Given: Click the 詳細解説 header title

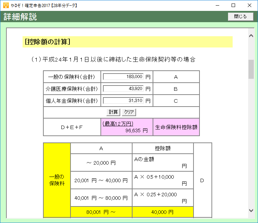Looking at the screenshot, I should (x=20, y=17).
